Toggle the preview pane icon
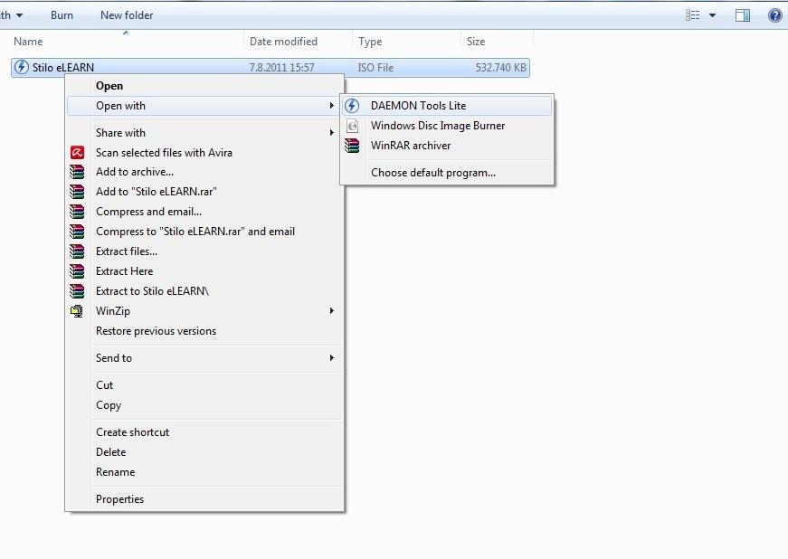The image size is (788, 559). [x=742, y=15]
